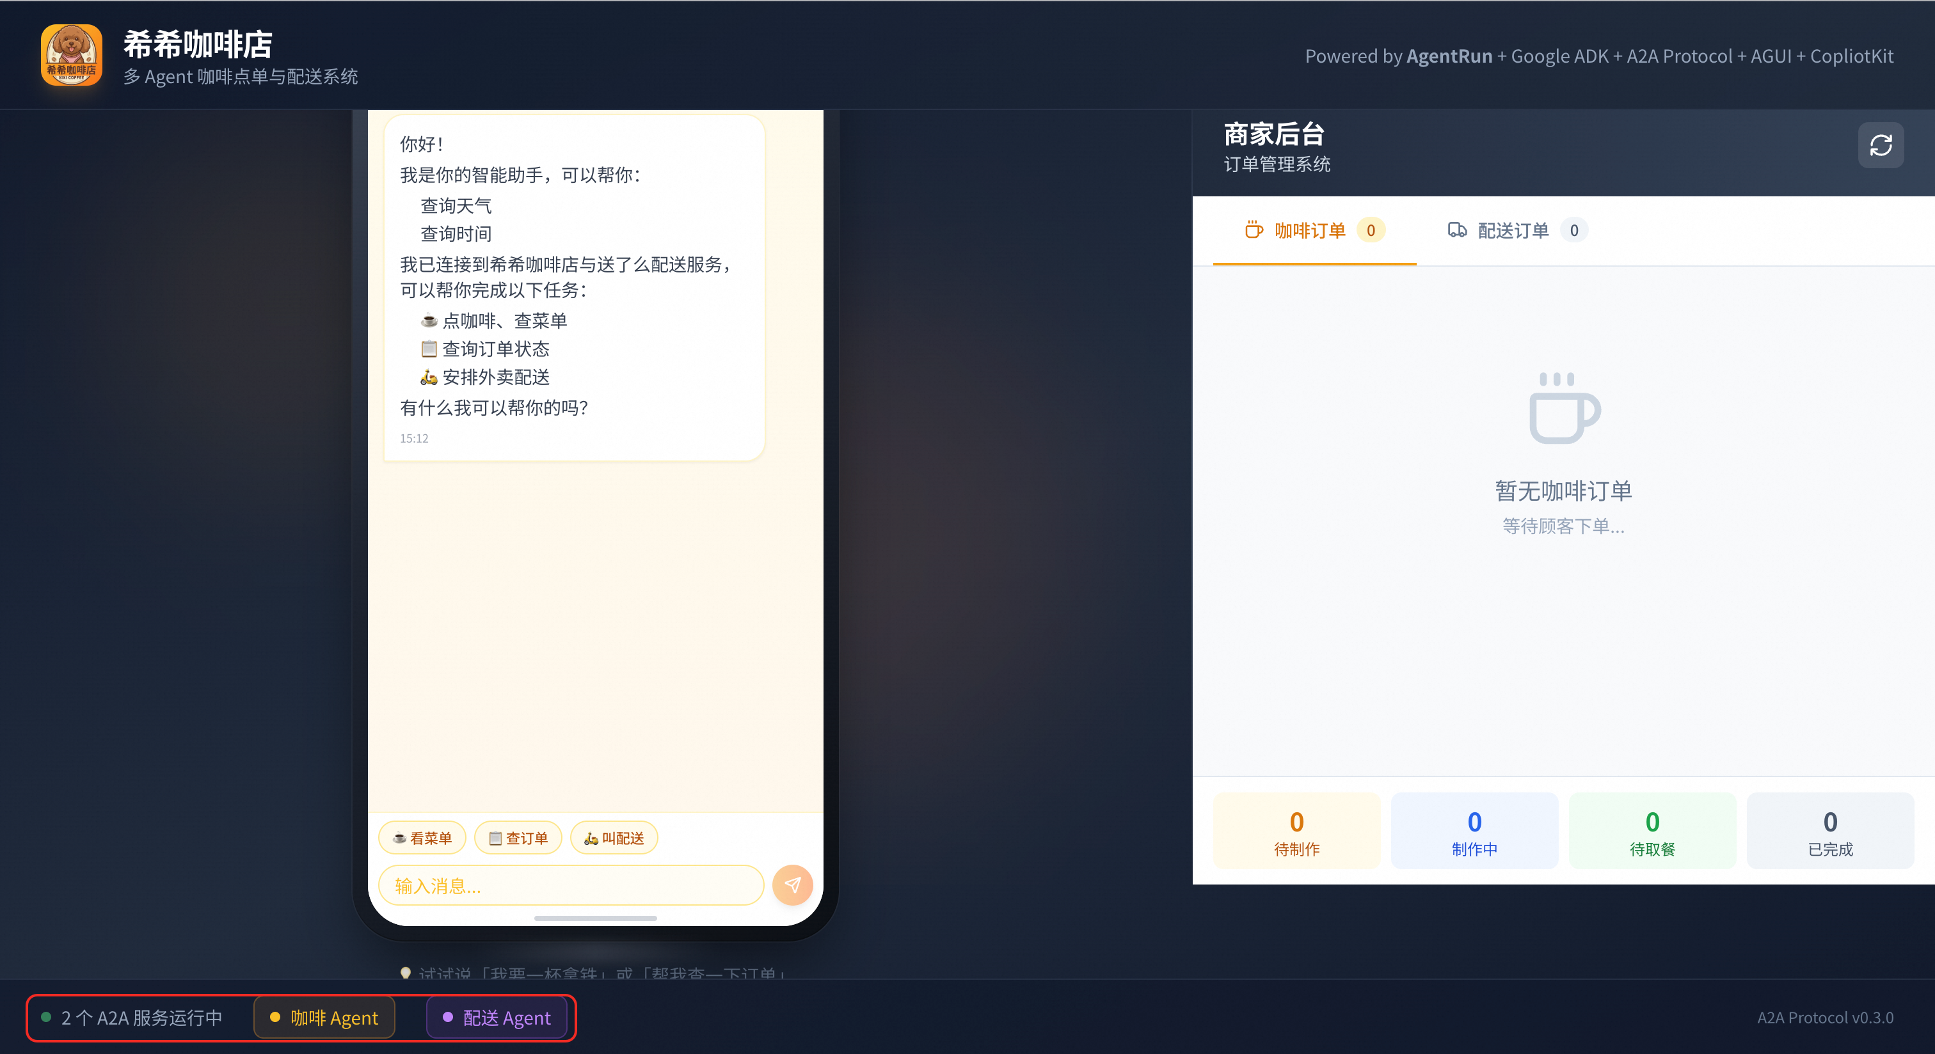This screenshot has width=1935, height=1054.
Task: Click the coffee cup icon on 咖啡订单 tab
Action: pyautogui.click(x=1254, y=230)
